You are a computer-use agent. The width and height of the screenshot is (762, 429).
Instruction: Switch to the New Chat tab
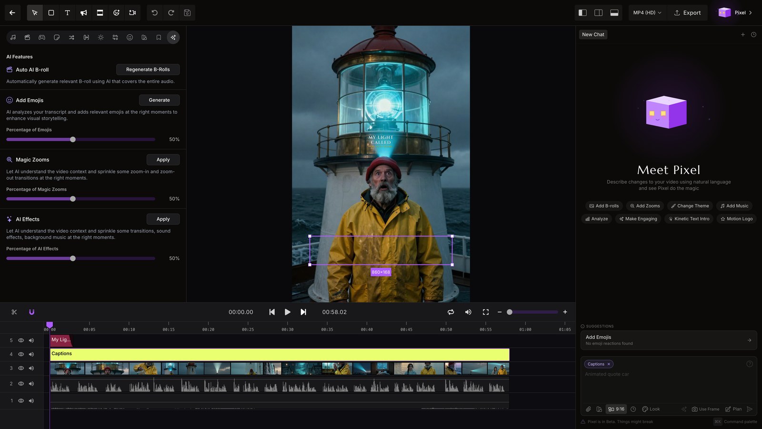tap(593, 34)
